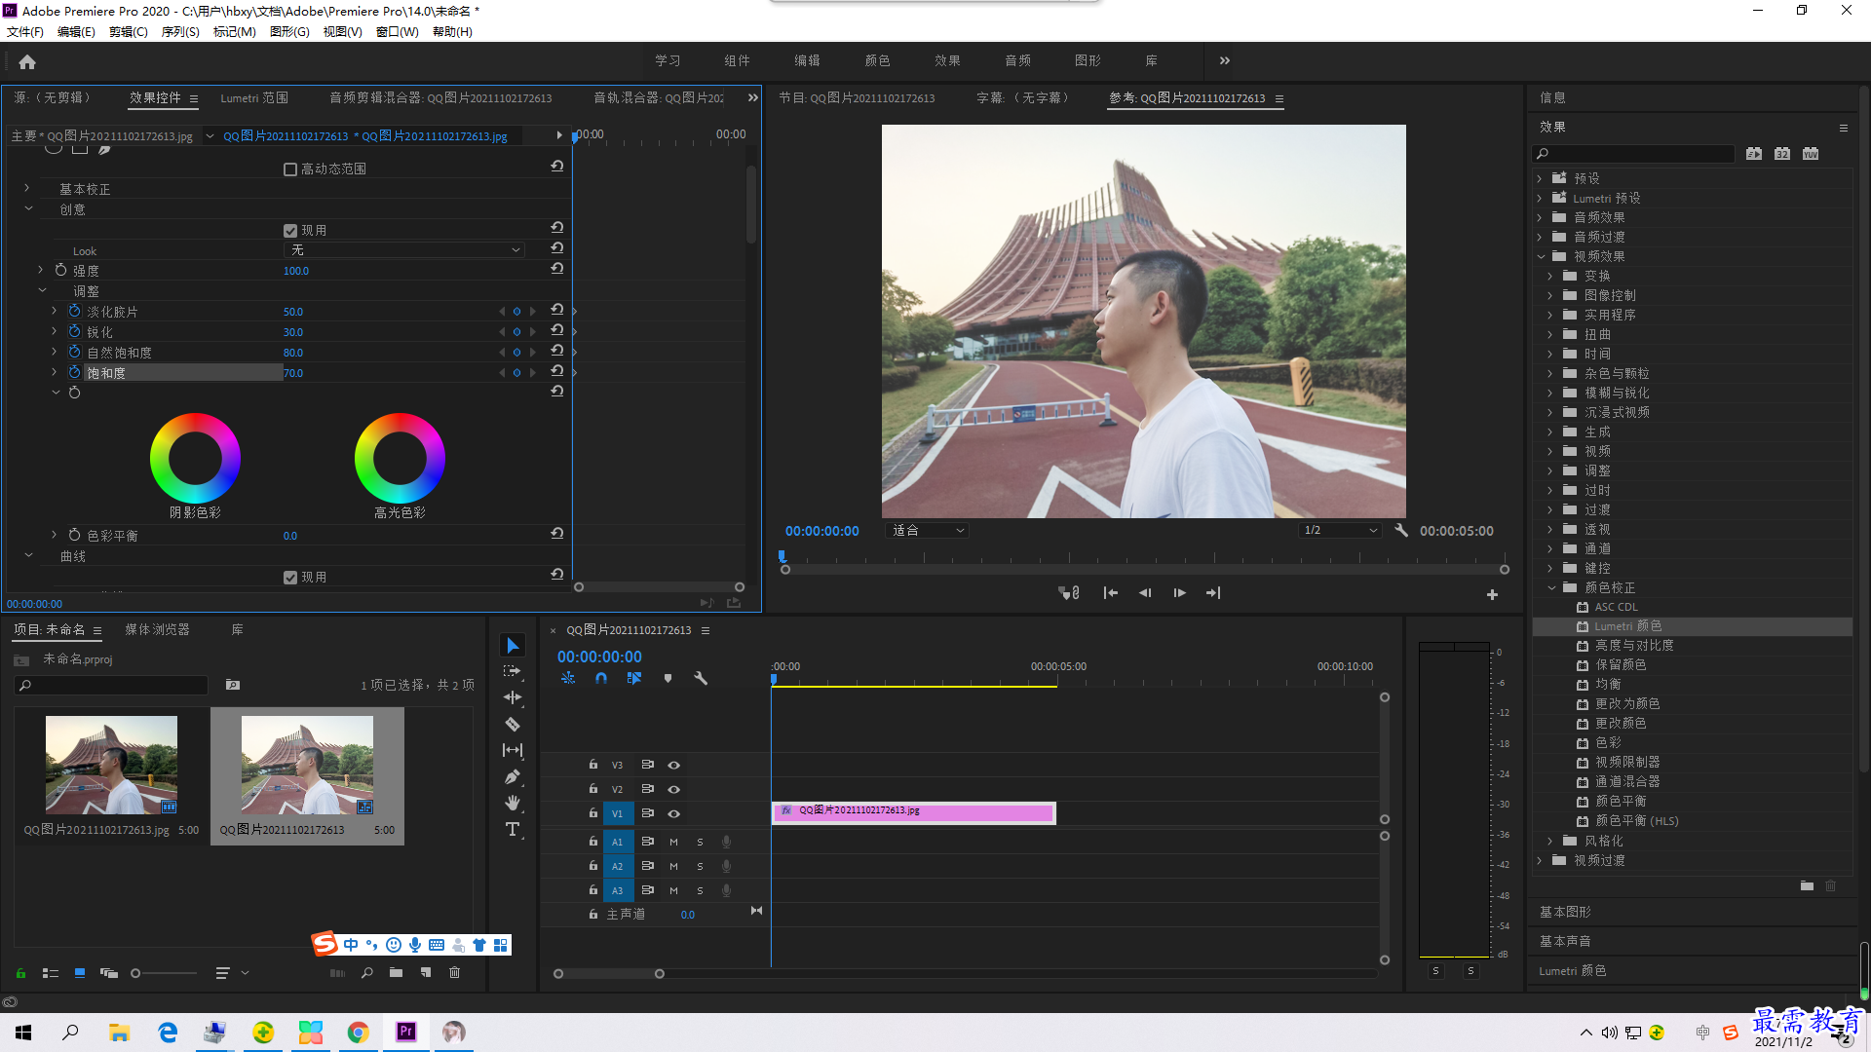Select the Slip tool

[513, 750]
